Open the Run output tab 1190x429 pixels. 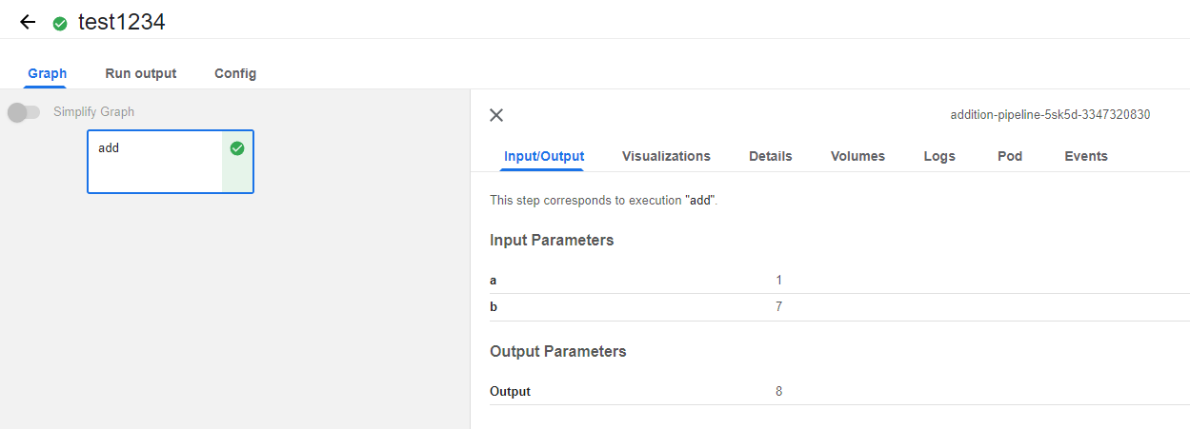141,73
